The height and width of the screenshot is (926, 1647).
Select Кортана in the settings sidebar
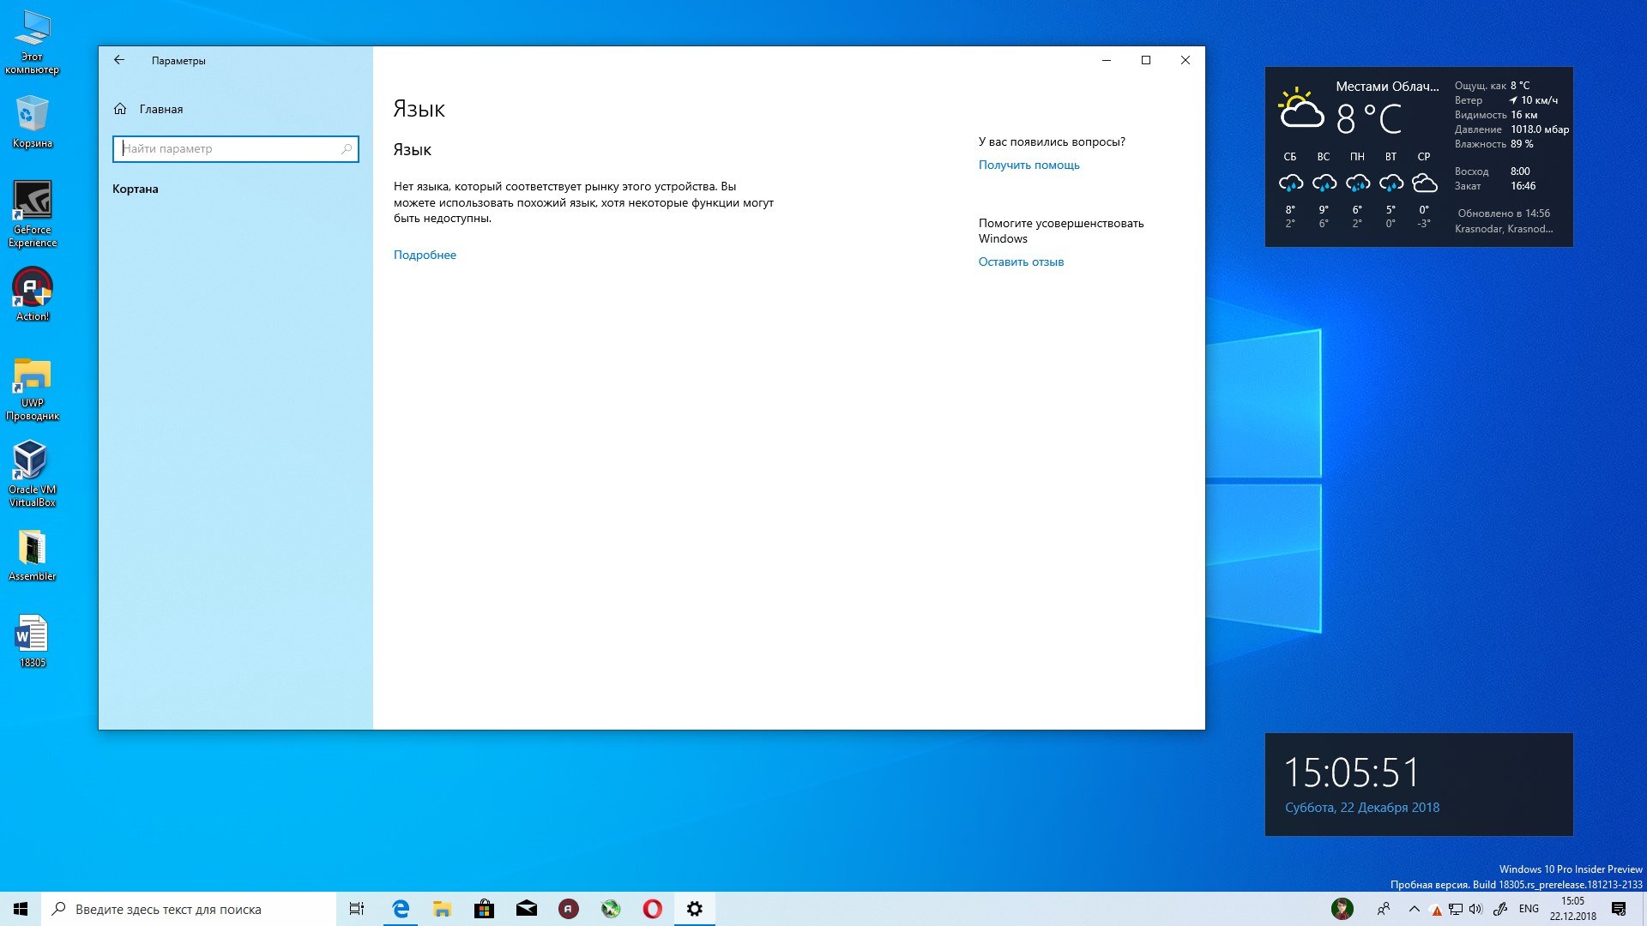click(136, 189)
